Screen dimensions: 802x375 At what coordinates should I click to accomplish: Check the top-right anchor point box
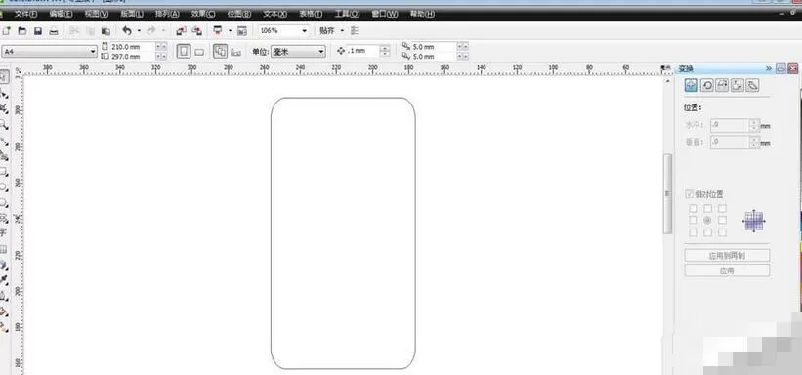coord(722,209)
